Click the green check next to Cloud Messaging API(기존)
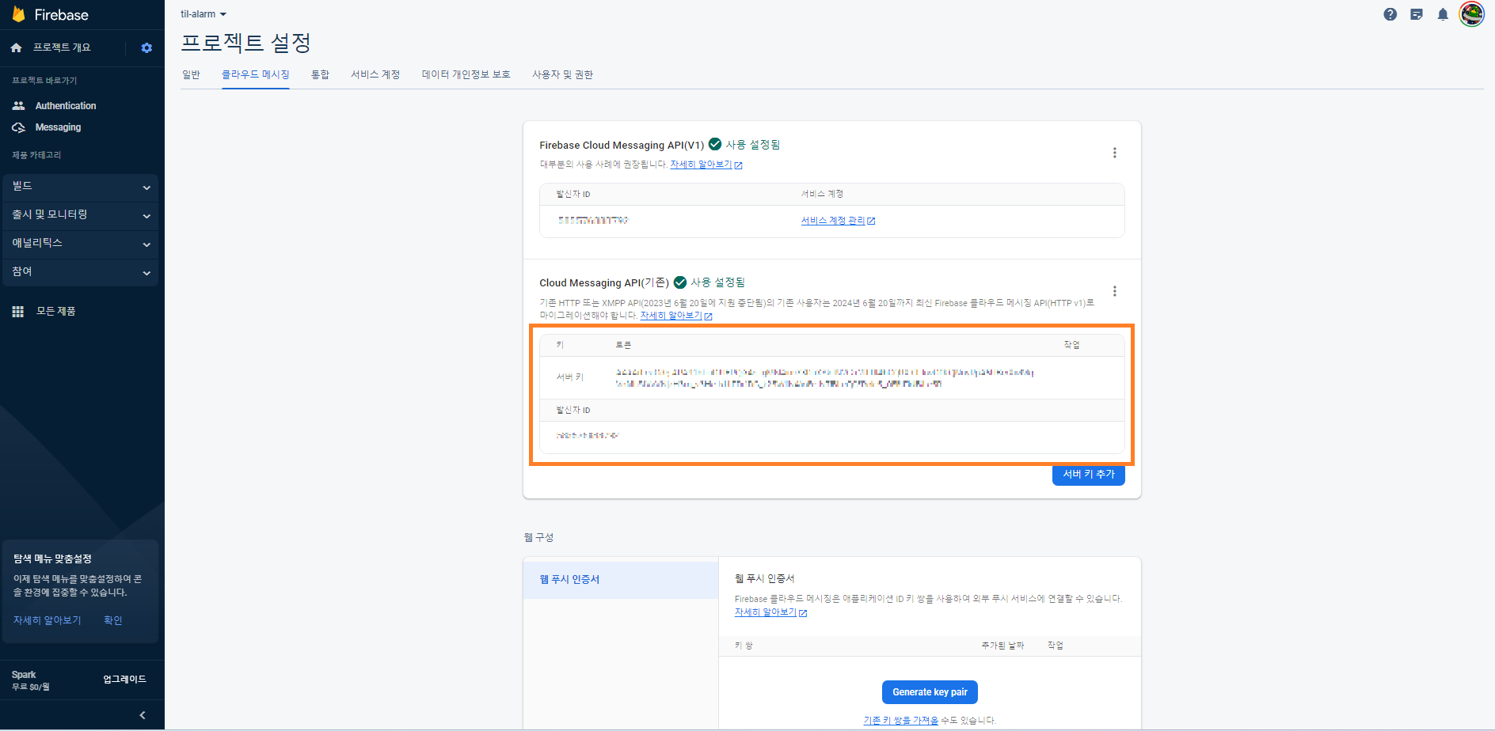This screenshot has height=731, width=1495. (679, 282)
